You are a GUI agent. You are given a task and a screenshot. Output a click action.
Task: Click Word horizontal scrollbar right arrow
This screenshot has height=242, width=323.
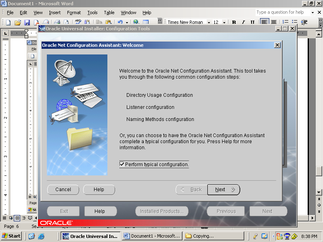coord(313,218)
